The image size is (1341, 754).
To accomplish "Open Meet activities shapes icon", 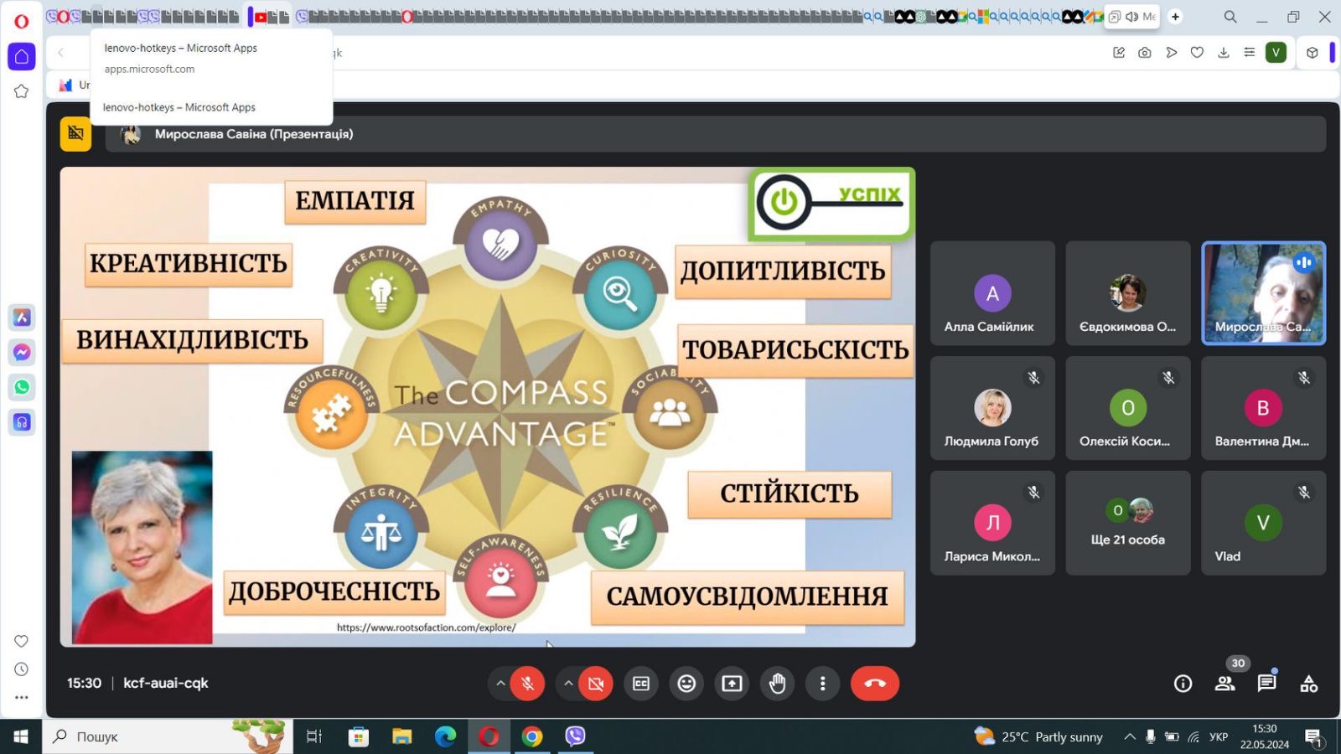I will click(x=1309, y=684).
